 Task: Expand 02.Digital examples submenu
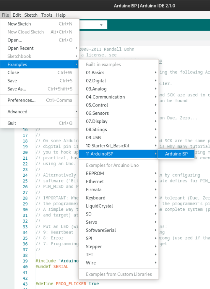click(119, 81)
